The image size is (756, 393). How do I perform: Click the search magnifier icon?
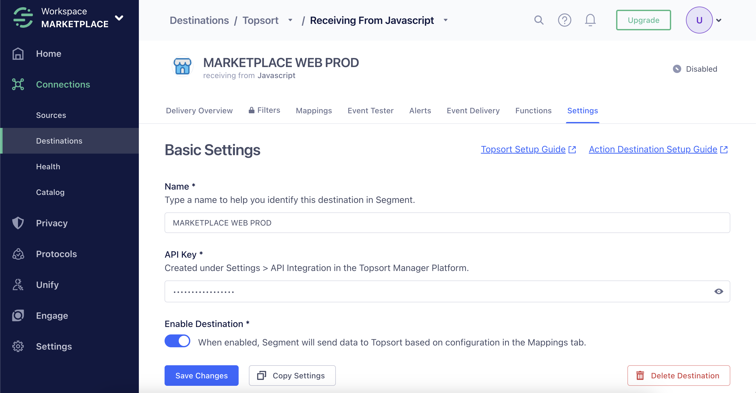(x=538, y=20)
